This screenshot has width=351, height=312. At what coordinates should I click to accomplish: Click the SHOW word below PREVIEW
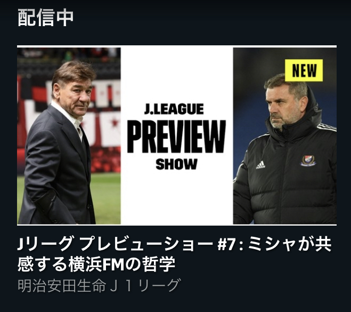176,164
